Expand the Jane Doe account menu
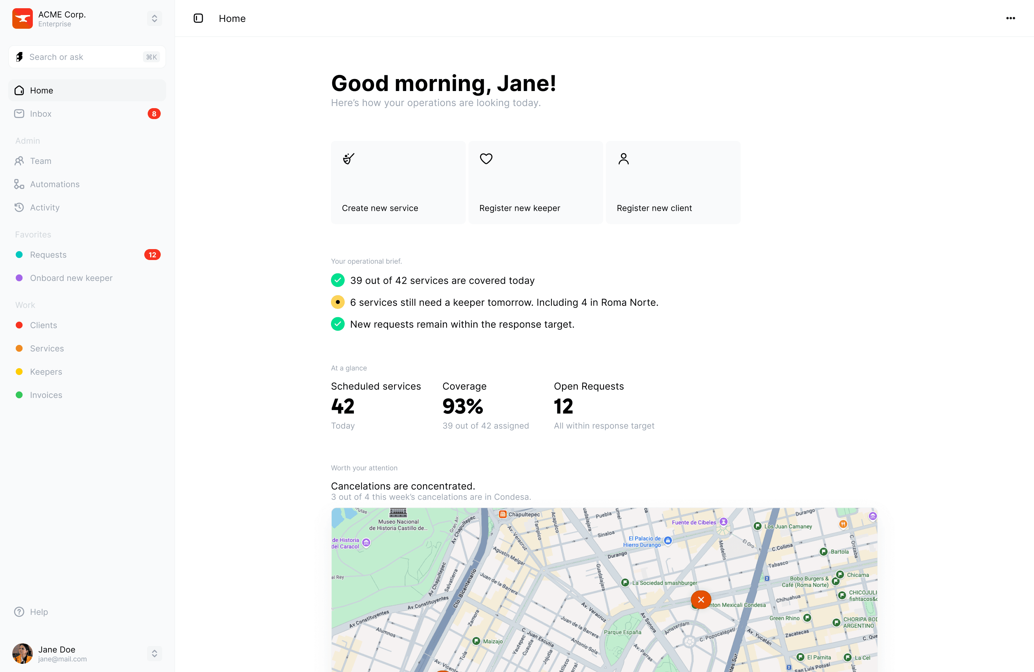The width and height of the screenshot is (1034, 672). click(x=154, y=653)
